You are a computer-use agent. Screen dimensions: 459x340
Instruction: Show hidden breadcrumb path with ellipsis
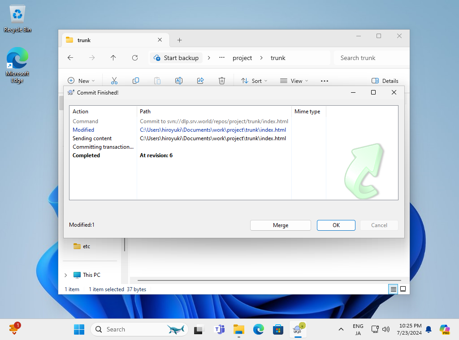222,58
